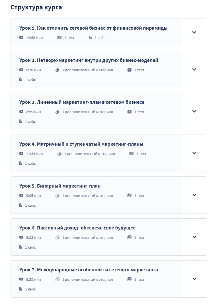Click test icon in Урок 1 row
Screen dimensions: 220x305
tap(59, 38)
